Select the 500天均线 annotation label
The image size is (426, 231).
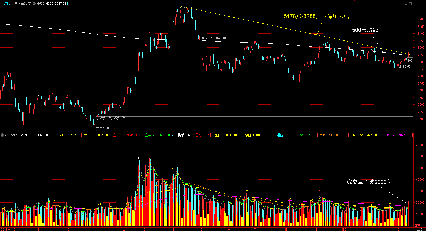pyautogui.click(x=365, y=30)
